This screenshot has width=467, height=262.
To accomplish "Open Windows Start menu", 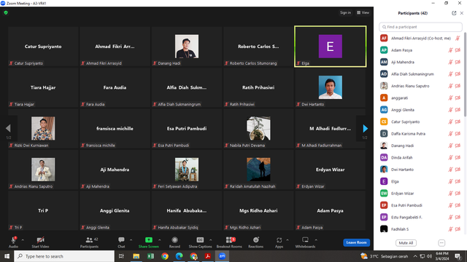I will click(x=7, y=256).
